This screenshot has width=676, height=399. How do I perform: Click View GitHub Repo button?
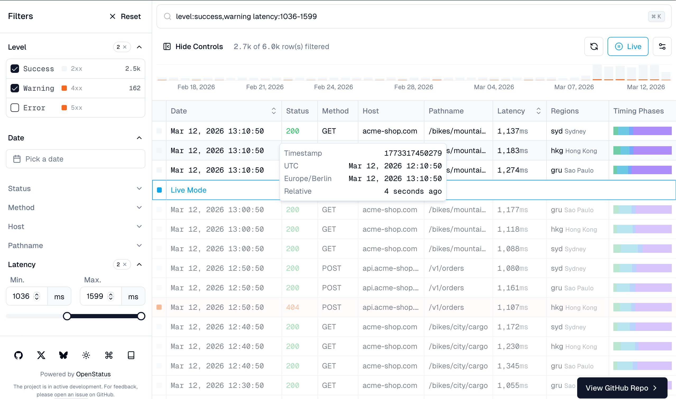tap(622, 388)
